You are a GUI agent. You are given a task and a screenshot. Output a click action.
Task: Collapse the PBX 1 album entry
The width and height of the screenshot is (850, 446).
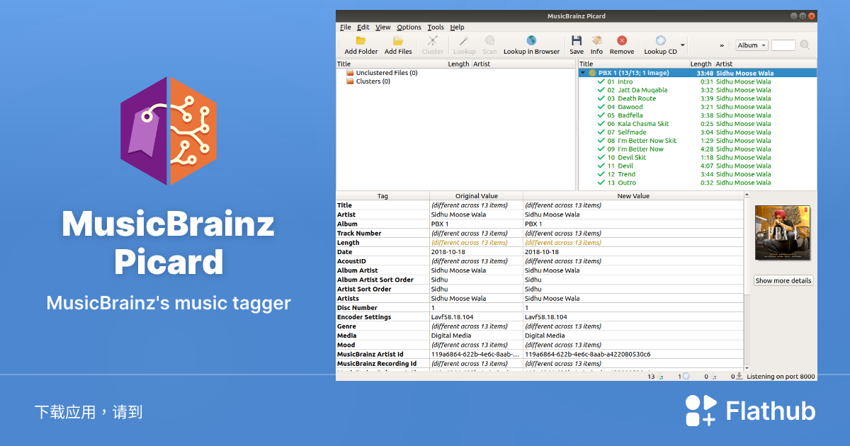582,72
